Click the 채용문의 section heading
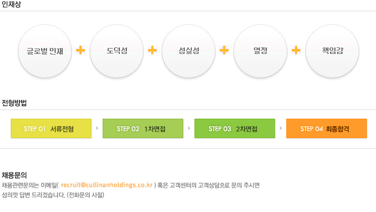376x212 pixels. pos(14,175)
